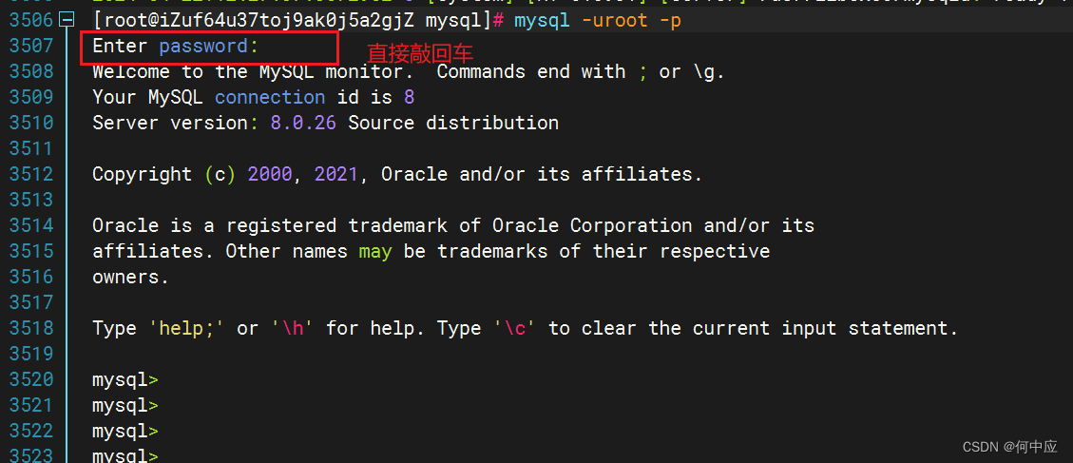The width and height of the screenshot is (1073, 463).
Task: Click 'affiliates. Other names may be trademarks' line
Action: point(431,251)
